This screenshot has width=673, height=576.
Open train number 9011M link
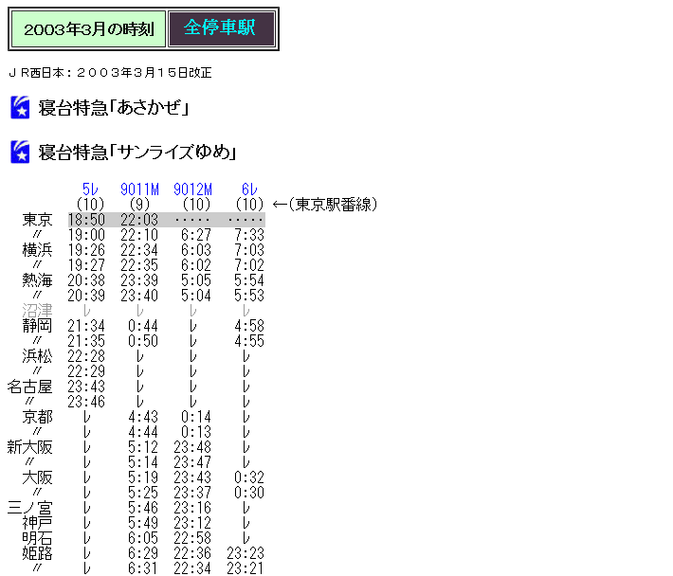click(x=139, y=189)
